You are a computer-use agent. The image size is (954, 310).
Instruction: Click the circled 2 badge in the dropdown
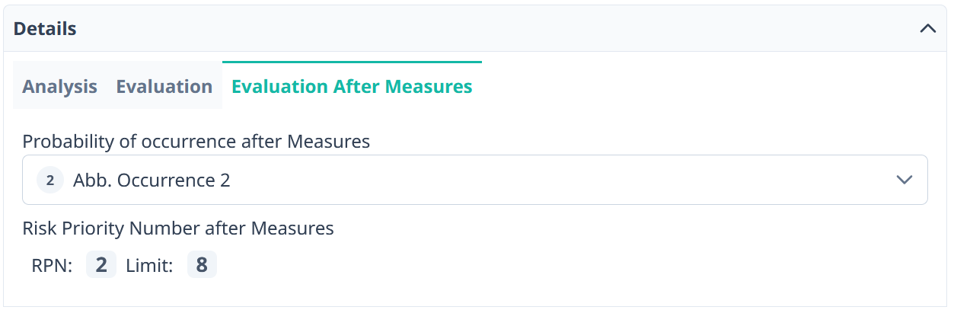point(50,181)
